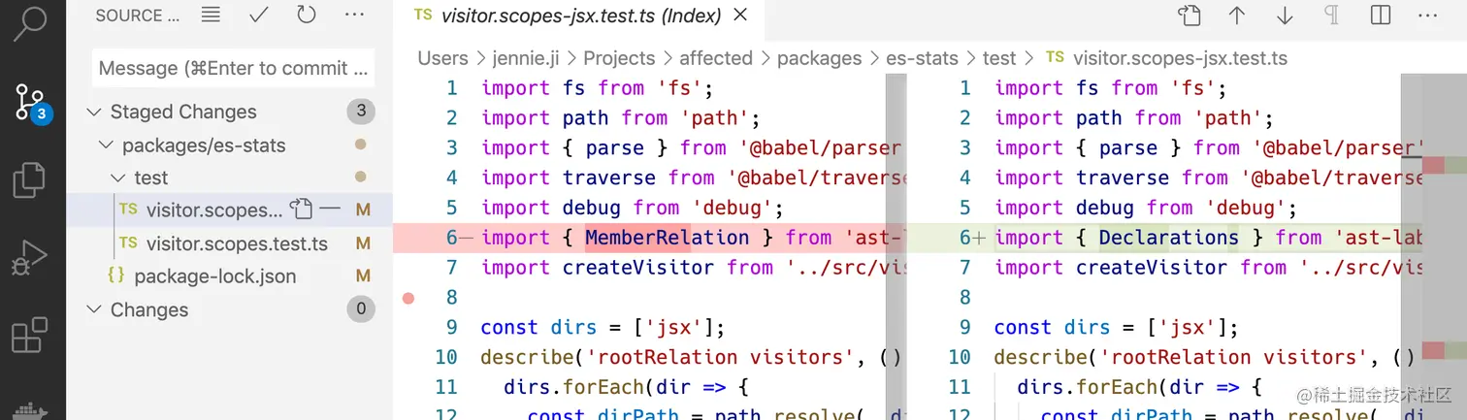Click 'import createVisitor' line 7 right pane
This screenshot has height=420, width=1467.
[1207, 268]
